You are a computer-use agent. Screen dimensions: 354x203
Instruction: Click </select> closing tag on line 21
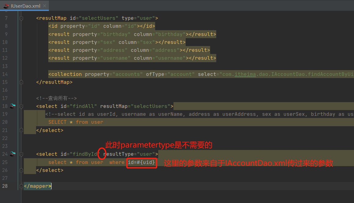(x=50, y=130)
